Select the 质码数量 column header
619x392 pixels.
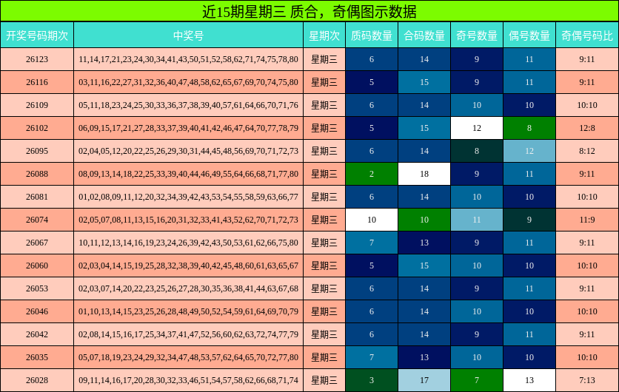pyautogui.click(x=372, y=36)
